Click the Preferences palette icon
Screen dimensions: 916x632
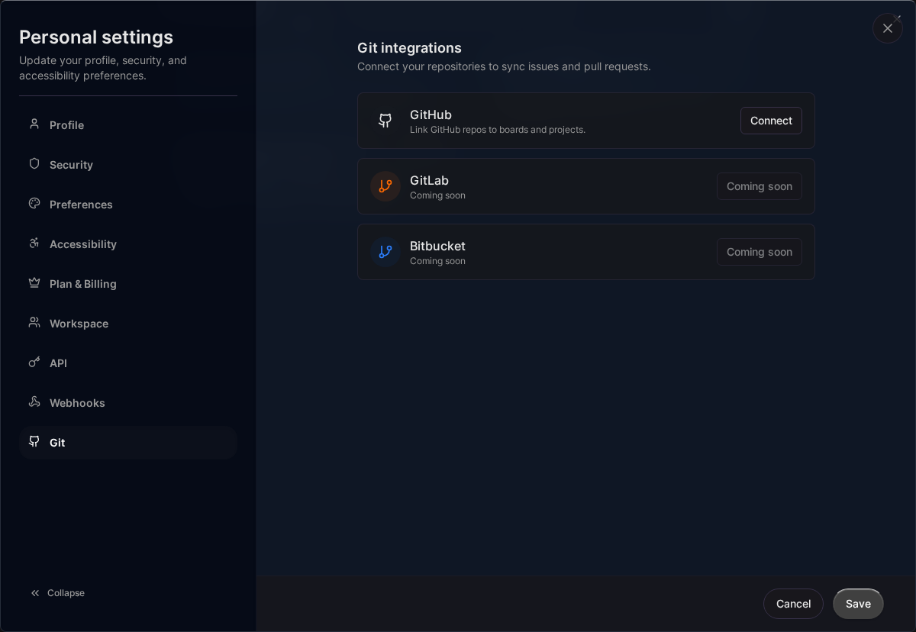[34, 204]
